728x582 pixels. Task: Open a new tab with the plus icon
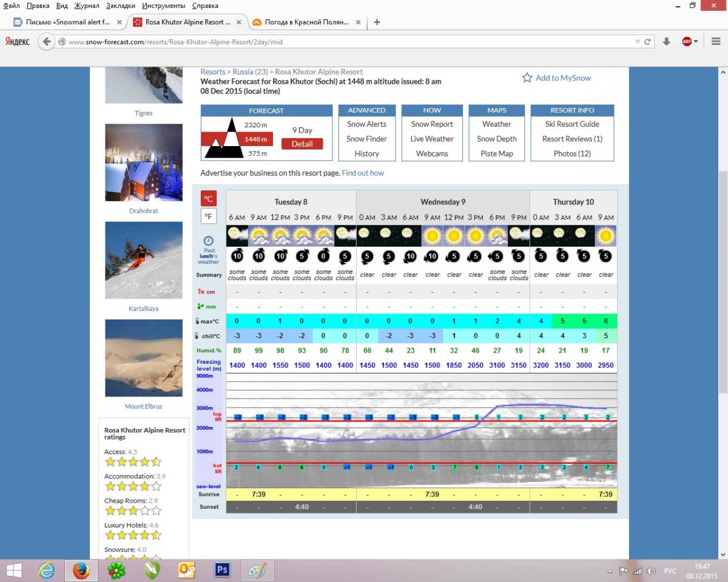377,22
